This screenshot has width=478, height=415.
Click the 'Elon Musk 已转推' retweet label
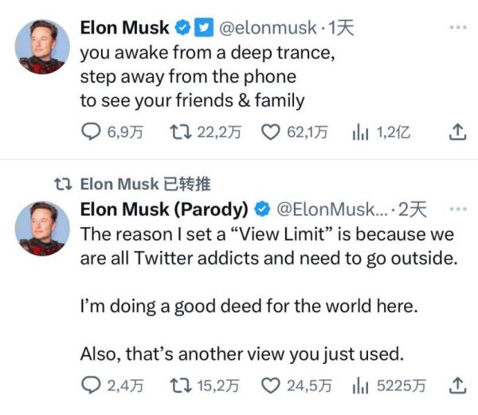pyautogui.click(x=146, y=184)
